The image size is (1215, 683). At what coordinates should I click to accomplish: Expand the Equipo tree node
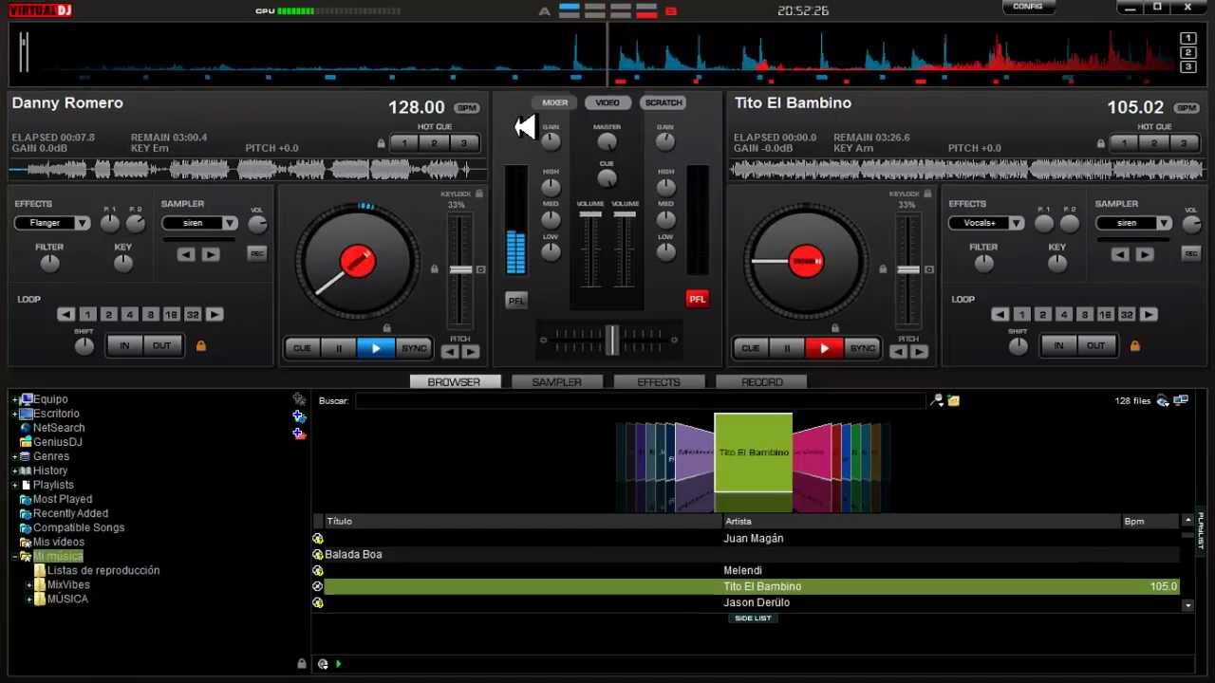[x=14, y=399]
